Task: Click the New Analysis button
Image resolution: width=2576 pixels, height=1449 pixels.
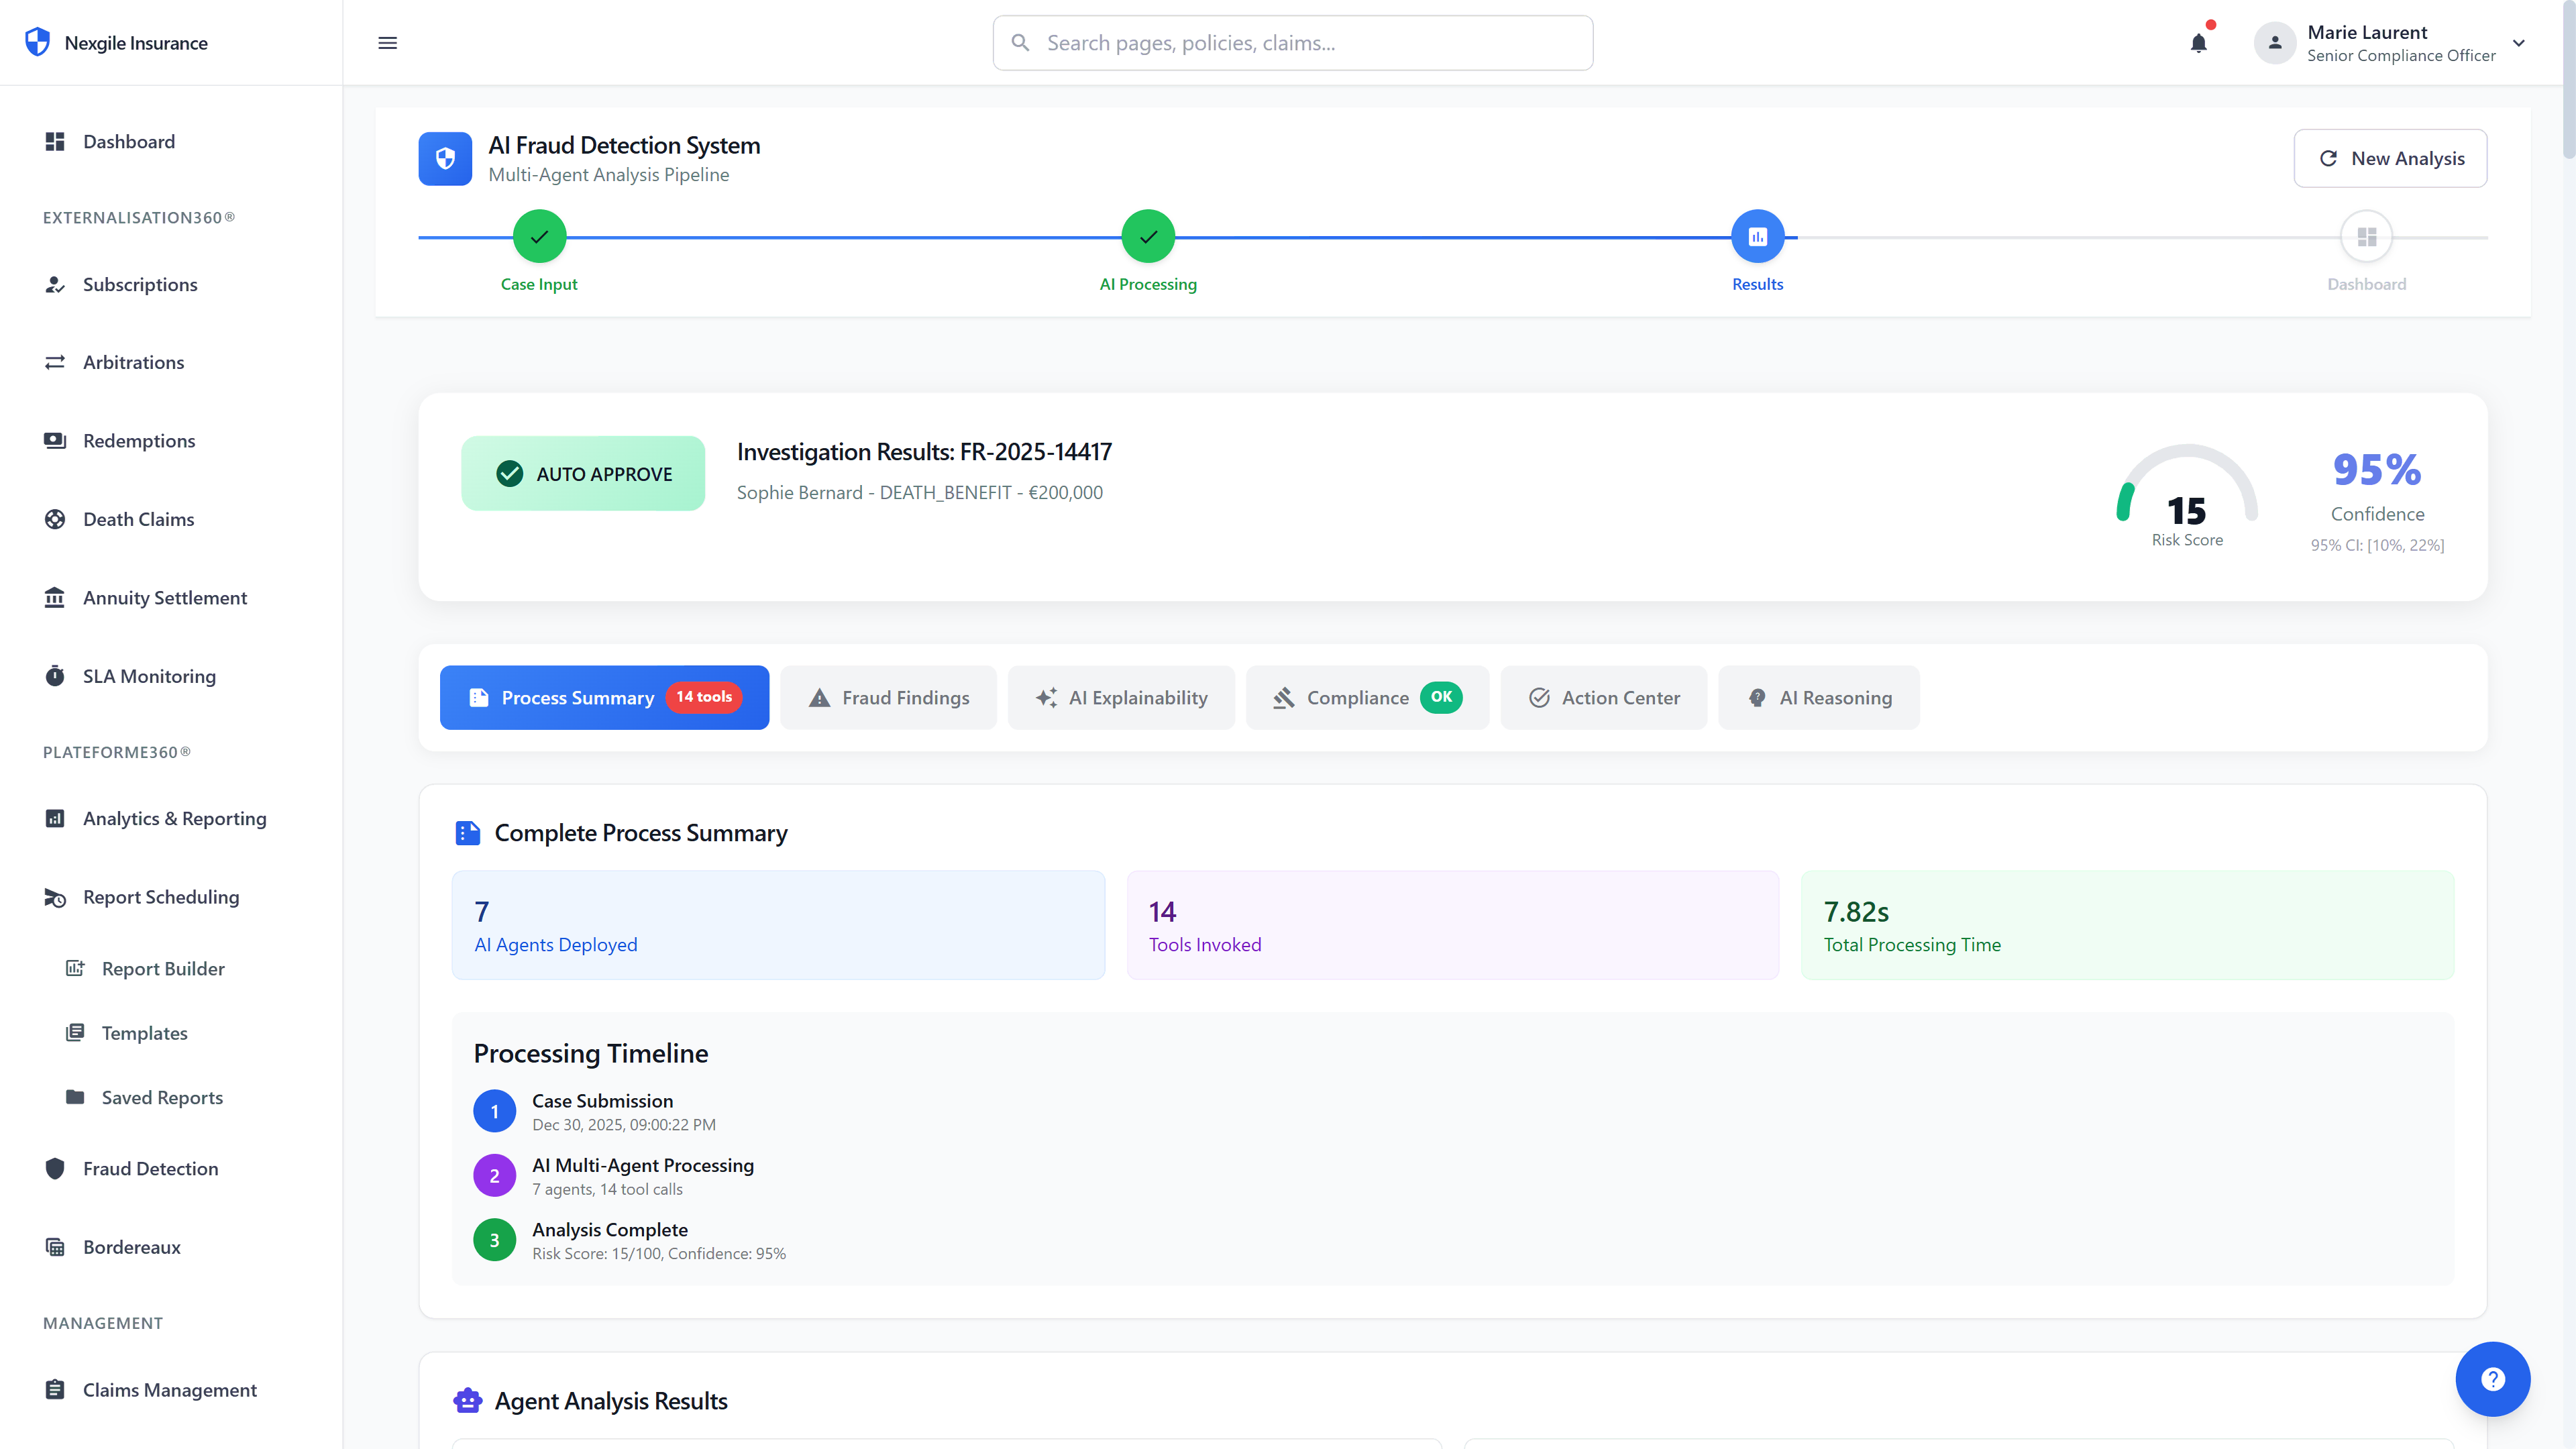Action: point(2390,158)
